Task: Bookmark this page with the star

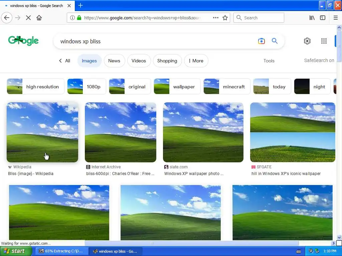Action: 225,18
